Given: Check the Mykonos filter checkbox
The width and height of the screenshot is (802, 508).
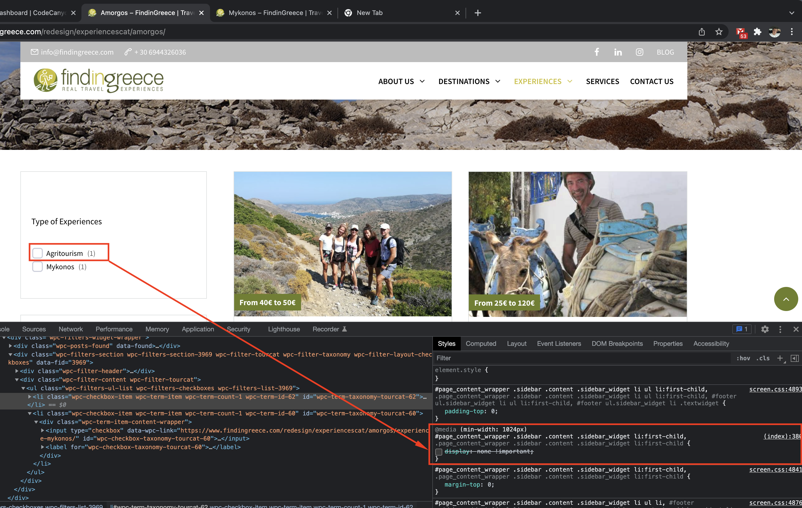Looking at the screenshot, I should tap(38, 267).
